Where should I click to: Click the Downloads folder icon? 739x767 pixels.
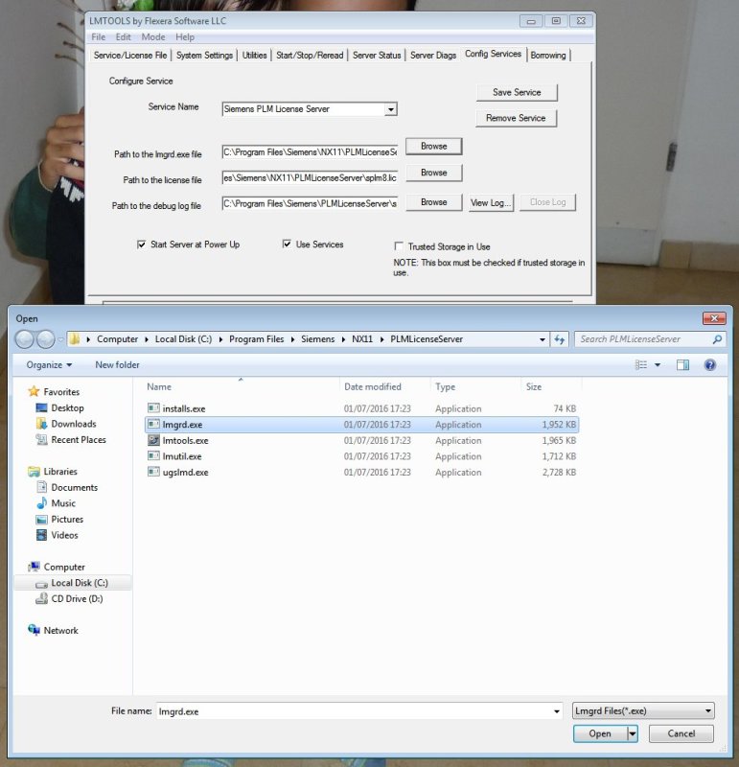point(41,424)
